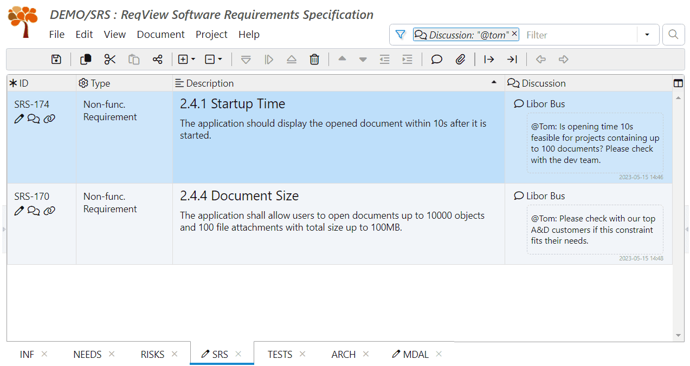
Task: Click the Type column header
Action: (124, 83)
